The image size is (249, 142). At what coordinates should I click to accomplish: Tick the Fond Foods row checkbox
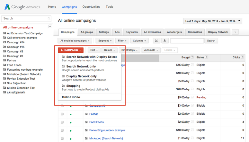[62, 122]
